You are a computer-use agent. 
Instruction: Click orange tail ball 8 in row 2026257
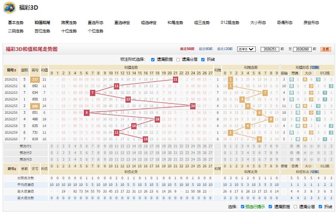271,119
